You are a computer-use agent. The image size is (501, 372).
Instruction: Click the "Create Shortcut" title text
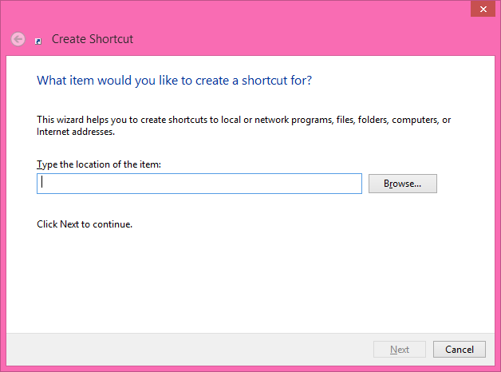pos(93,38)
